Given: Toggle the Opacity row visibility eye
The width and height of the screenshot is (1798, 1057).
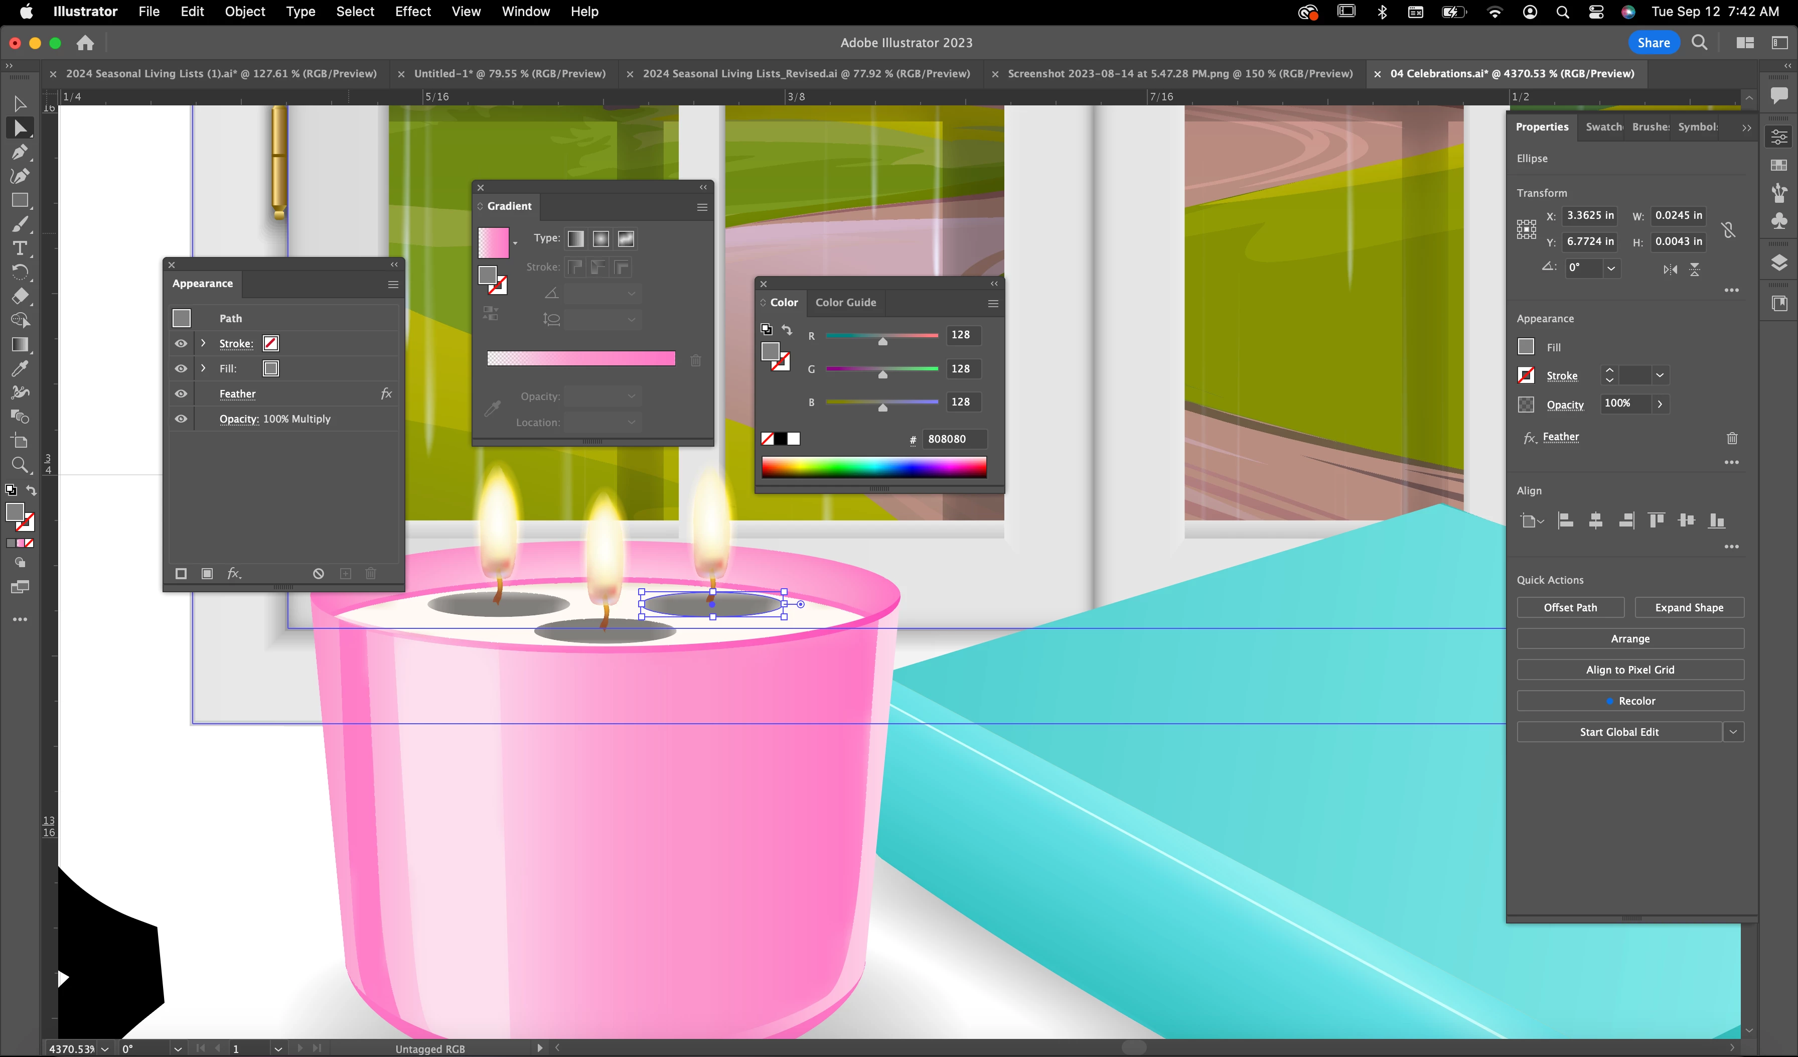Looking at the screenshot, I should point(181,419).
